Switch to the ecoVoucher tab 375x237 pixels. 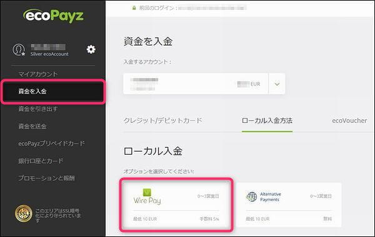point(349,121)
